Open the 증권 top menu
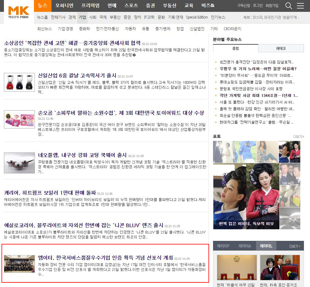This screenshot has width=310, height=287. [150, 5]
